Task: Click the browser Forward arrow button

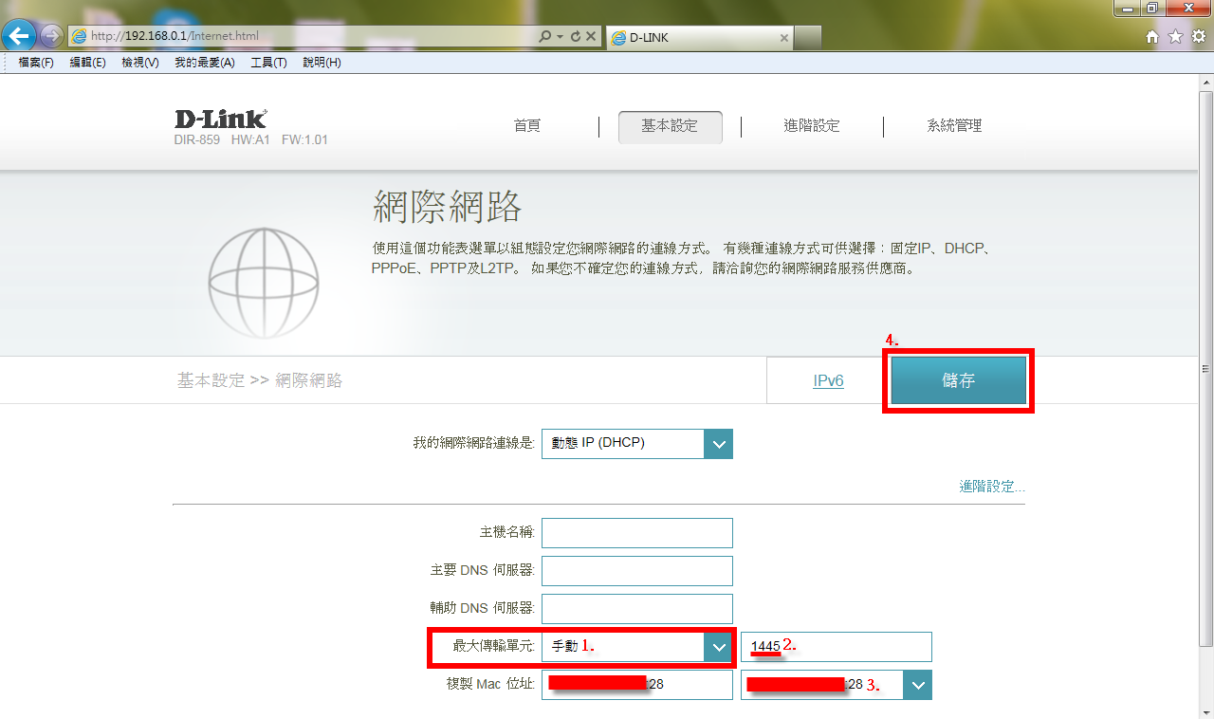Action: [x=51, y=36]
